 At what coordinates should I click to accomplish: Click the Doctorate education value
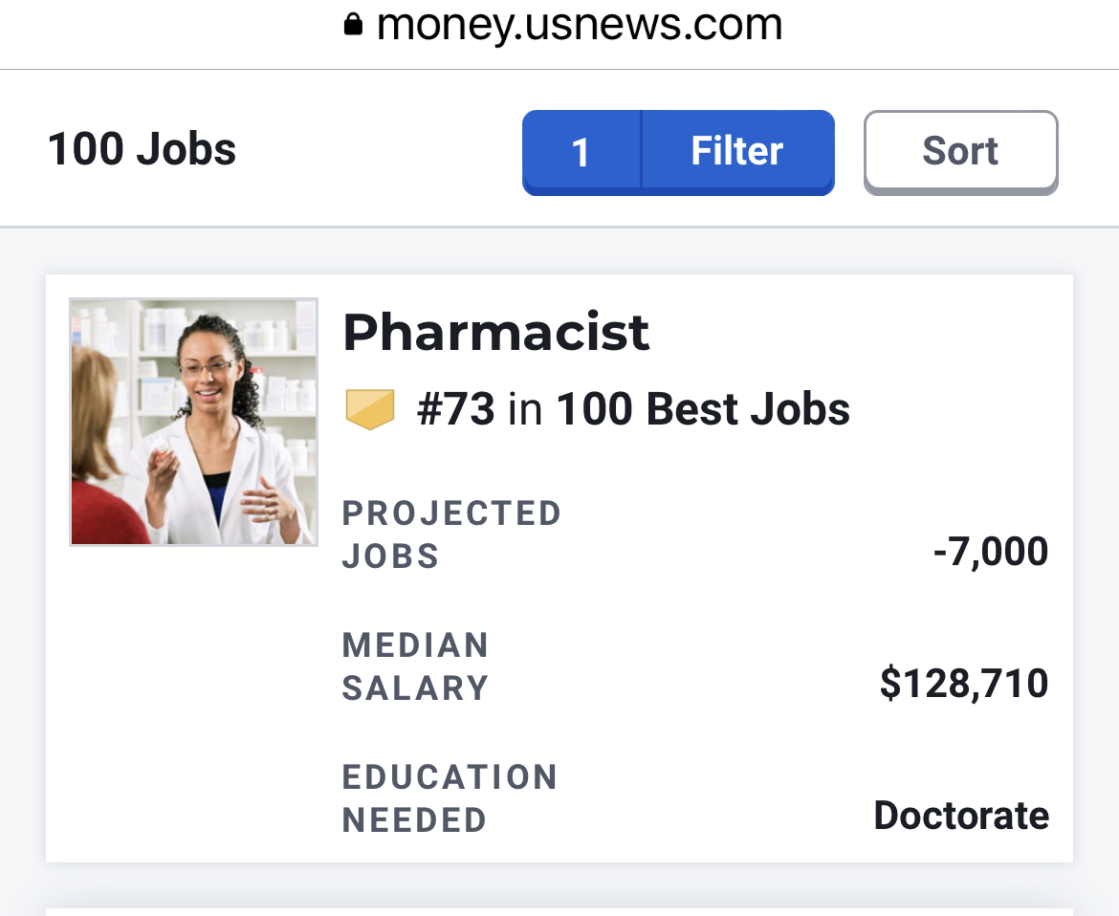[x=961, y=816]
